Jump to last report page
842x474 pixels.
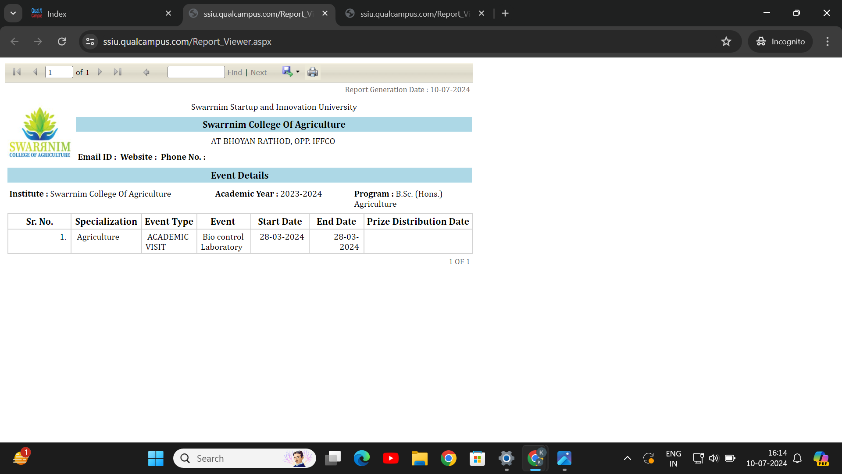pos(118,72)
